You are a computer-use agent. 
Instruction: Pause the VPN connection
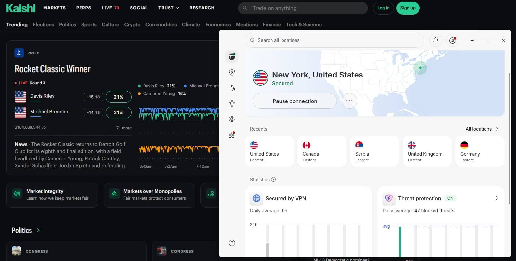coord(295,101)
